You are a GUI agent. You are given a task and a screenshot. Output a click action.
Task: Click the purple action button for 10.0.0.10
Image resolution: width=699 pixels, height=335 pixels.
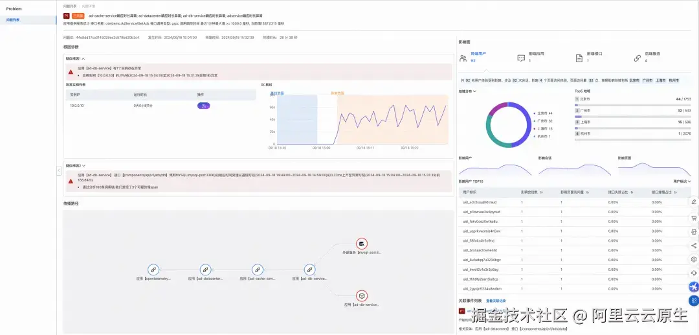tap(203, 106)
